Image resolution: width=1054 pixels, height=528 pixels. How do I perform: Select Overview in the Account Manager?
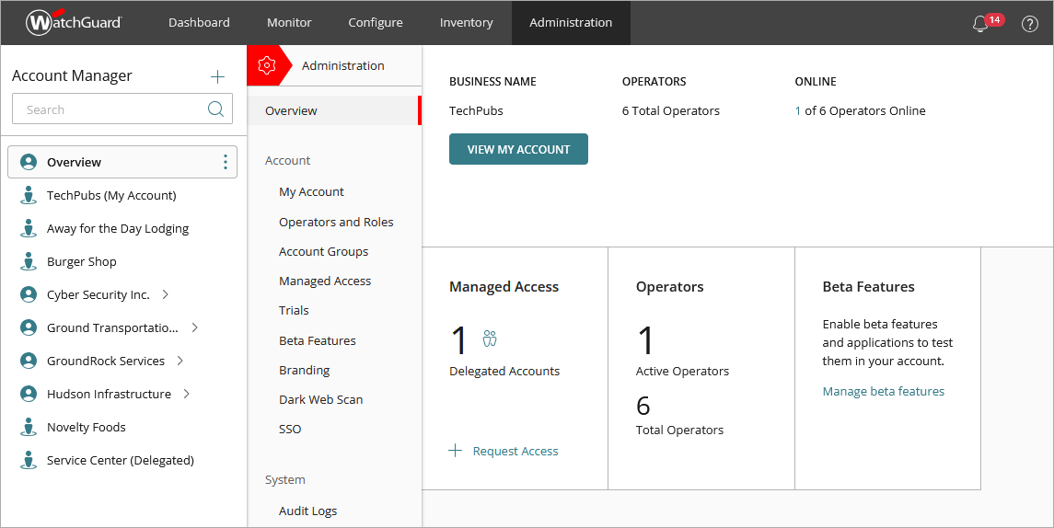point(122,162)
